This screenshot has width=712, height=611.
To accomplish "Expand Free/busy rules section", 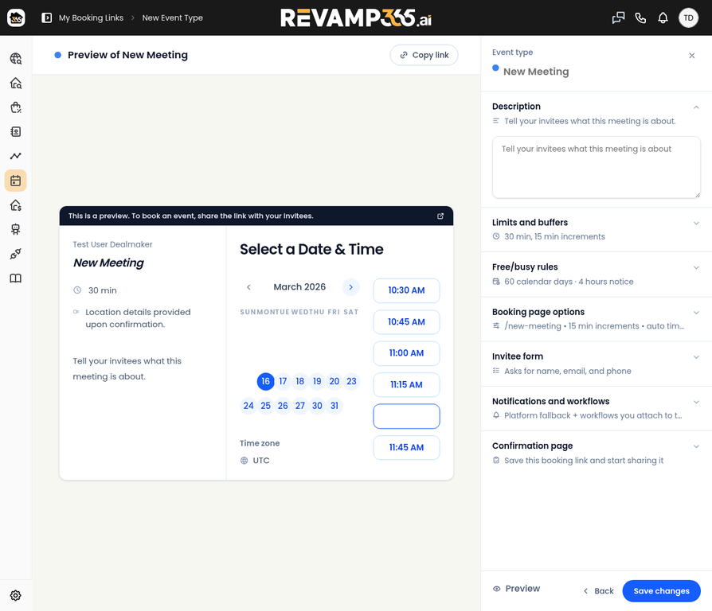I will click(695, 267).
